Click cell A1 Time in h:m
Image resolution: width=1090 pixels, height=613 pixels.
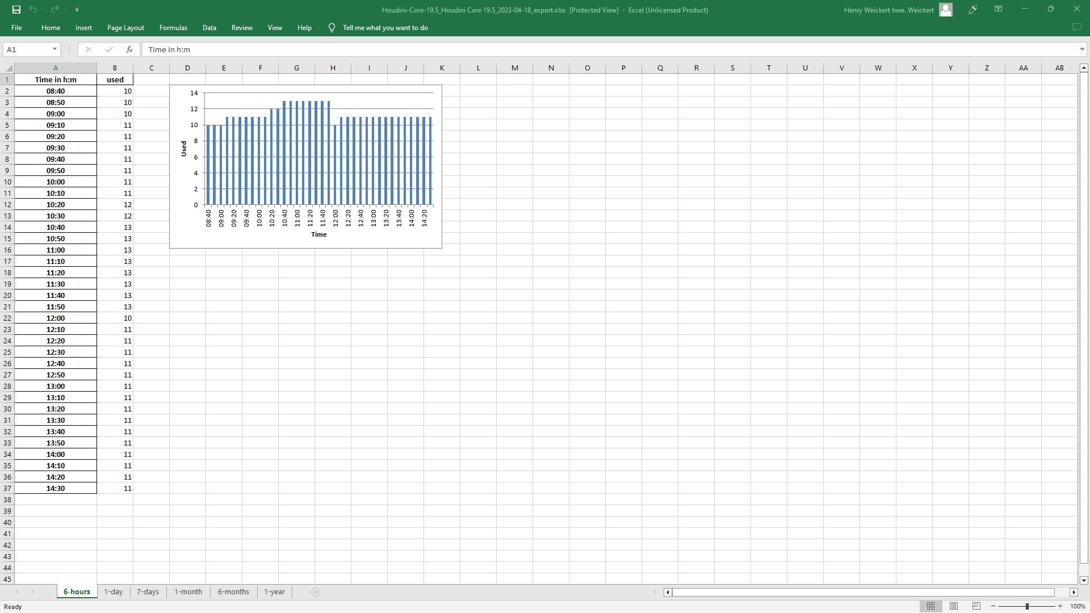click(x=56, y=79)
